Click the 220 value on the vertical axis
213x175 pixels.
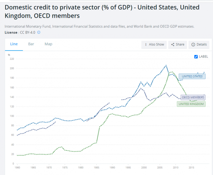coord(12,59)
